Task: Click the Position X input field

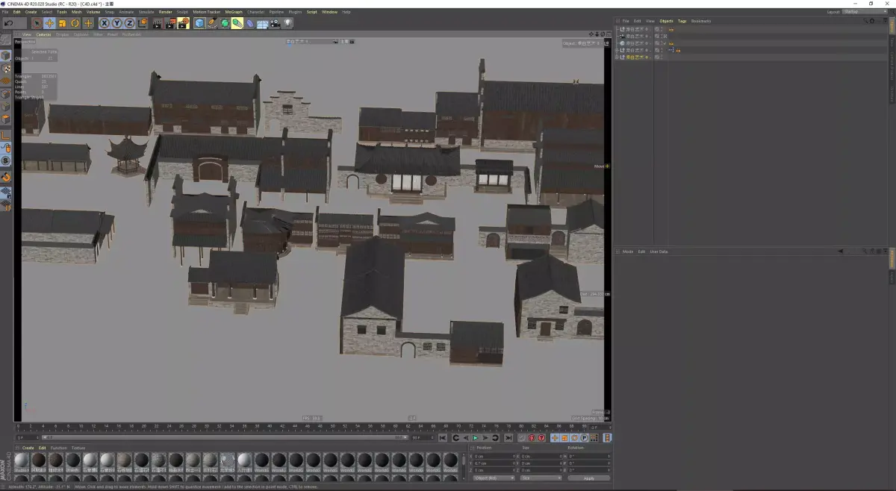Action: click(493, 456)
